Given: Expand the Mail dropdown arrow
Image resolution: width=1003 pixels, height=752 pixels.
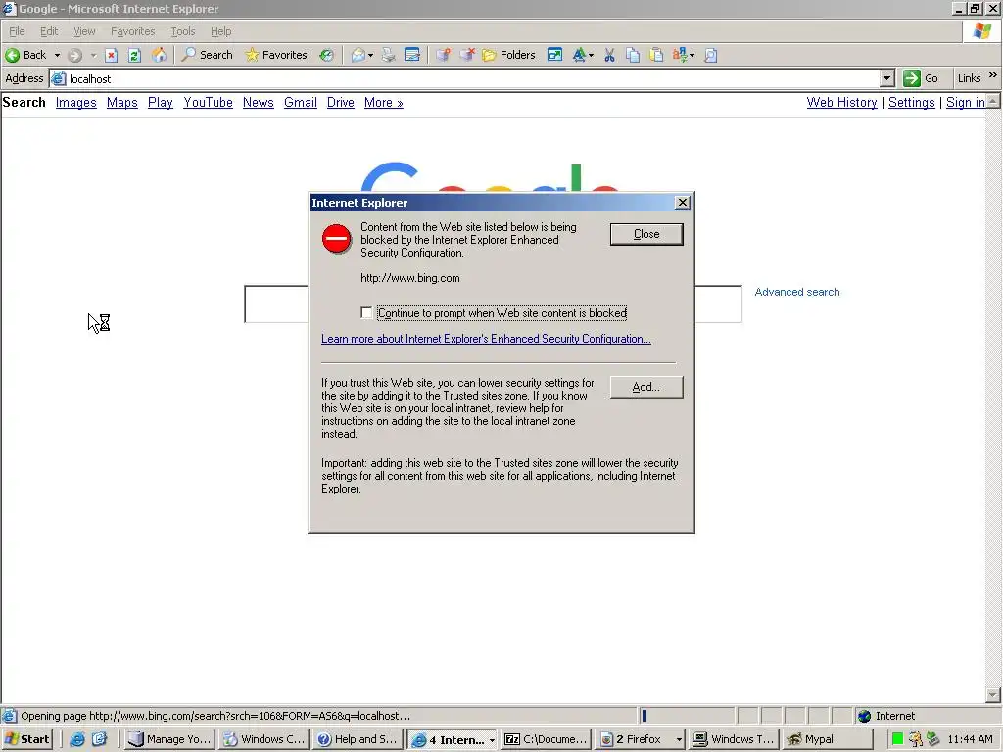Looking at the screenshot, I should 371,55.
